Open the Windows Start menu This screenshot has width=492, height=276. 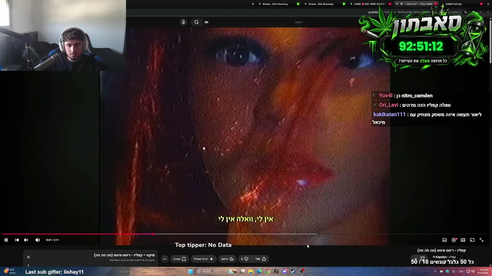click(x=190, y=271)
